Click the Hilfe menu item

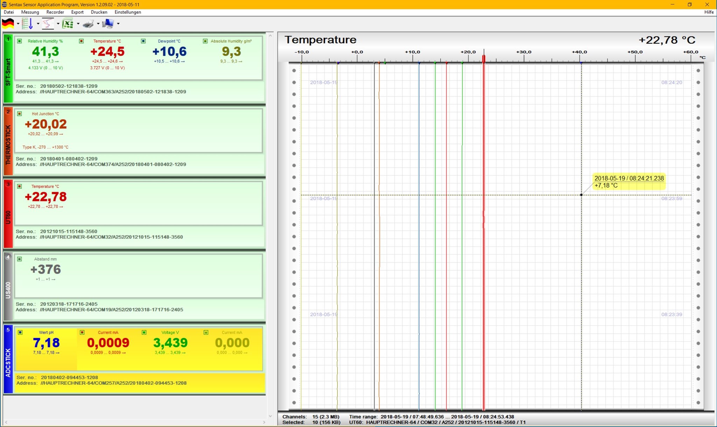click(709, 12)
